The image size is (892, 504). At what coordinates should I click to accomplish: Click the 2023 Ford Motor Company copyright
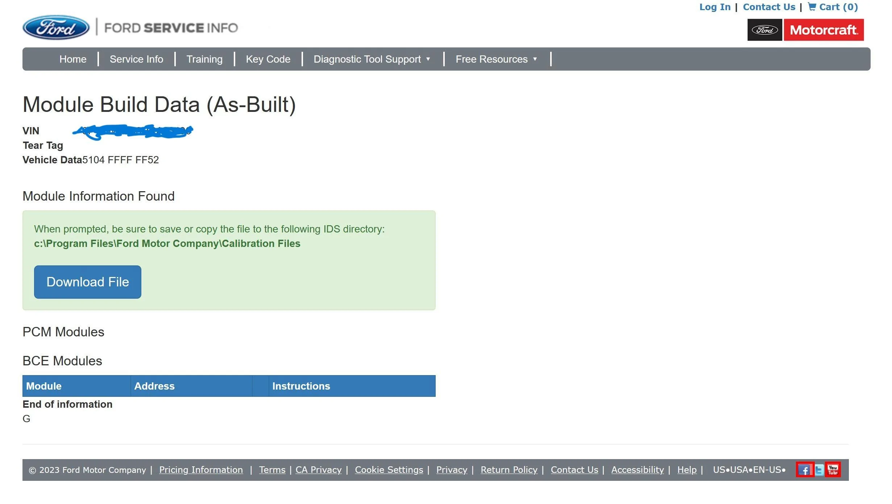pyautogui.click(x=87, y=470)
